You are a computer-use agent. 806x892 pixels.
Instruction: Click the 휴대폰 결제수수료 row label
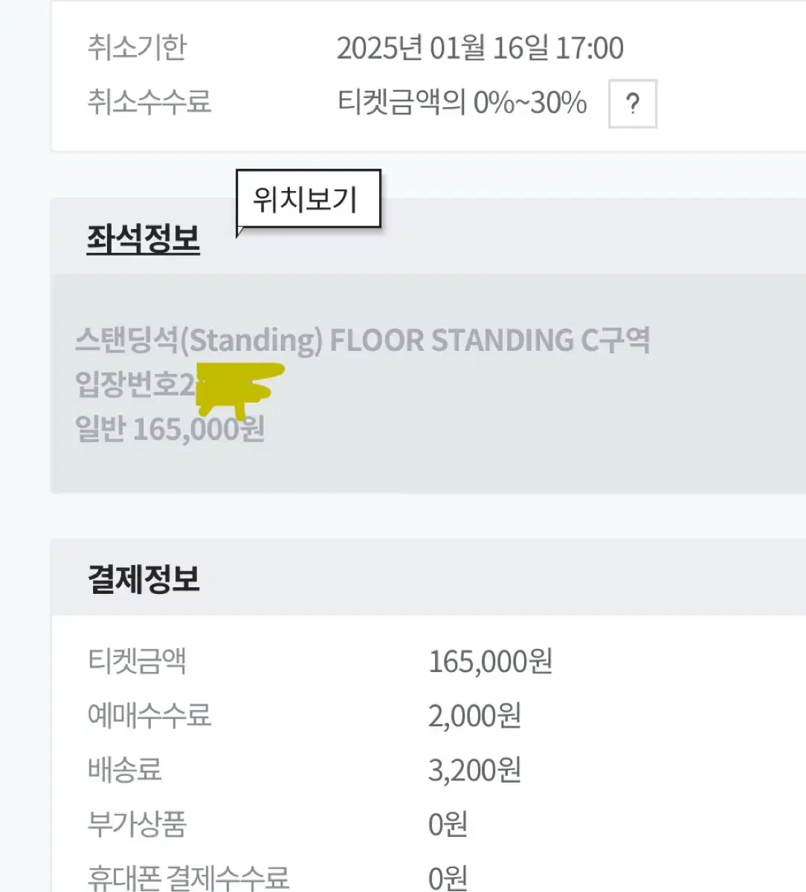point(188,878)
